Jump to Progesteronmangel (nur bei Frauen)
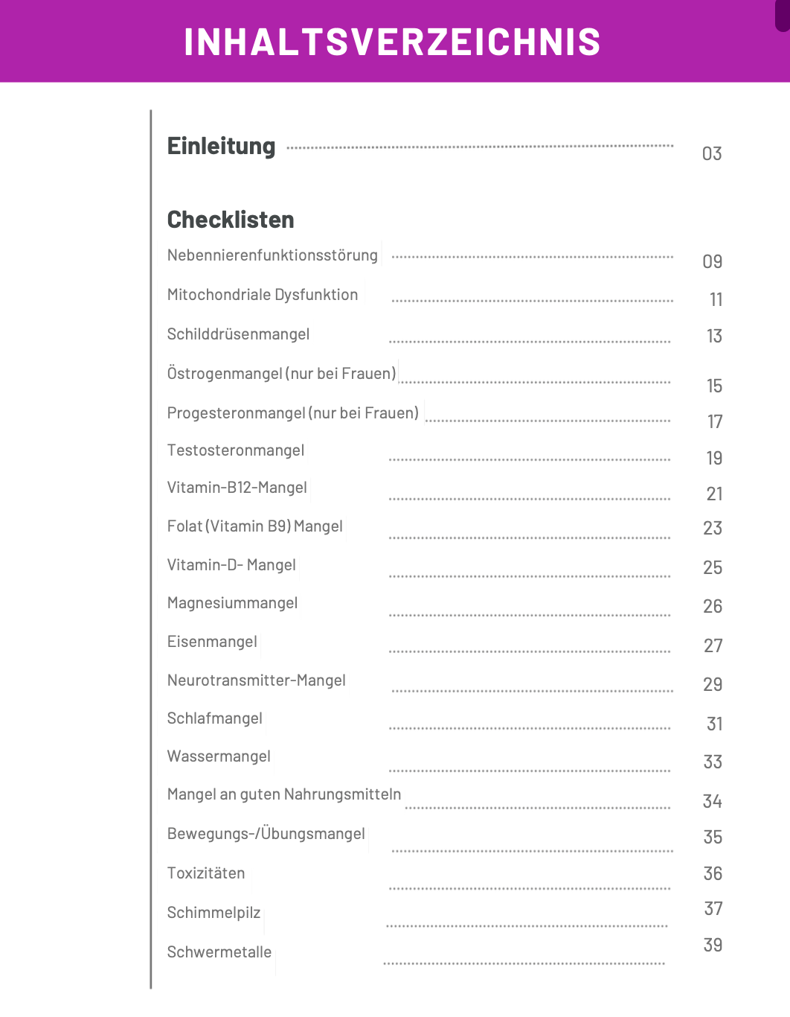 tap(292, 413)
